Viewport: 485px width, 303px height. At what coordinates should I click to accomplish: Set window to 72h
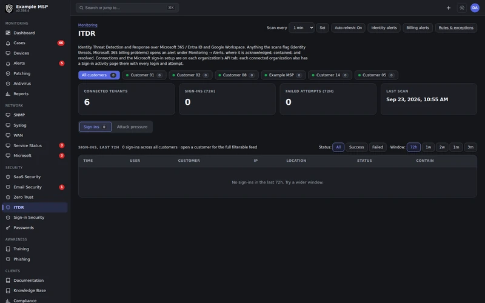pyautogui.click(x=413, y=147)
